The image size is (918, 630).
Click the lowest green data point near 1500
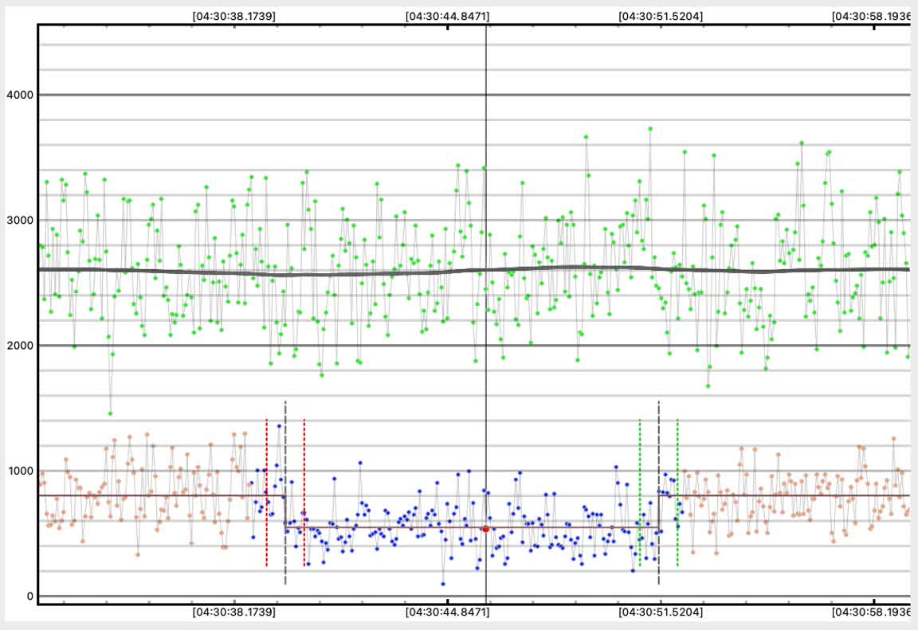pos(110,413)
